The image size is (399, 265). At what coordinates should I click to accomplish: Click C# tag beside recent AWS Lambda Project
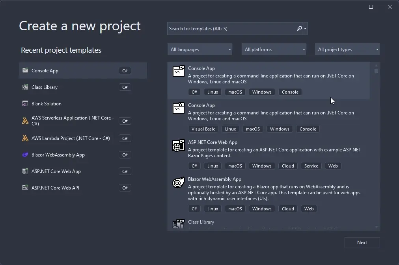click(x=125, y=138)
